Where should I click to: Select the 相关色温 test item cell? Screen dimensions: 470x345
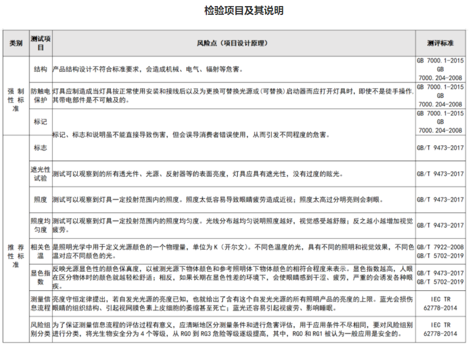click(x=40, y=251)
